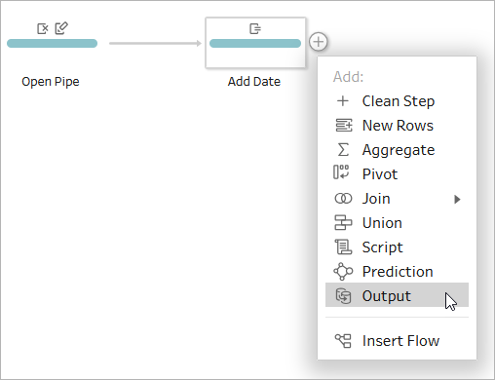Choose Output from the Add menu
Screen dimensions: 495x380
click(397, 295)
